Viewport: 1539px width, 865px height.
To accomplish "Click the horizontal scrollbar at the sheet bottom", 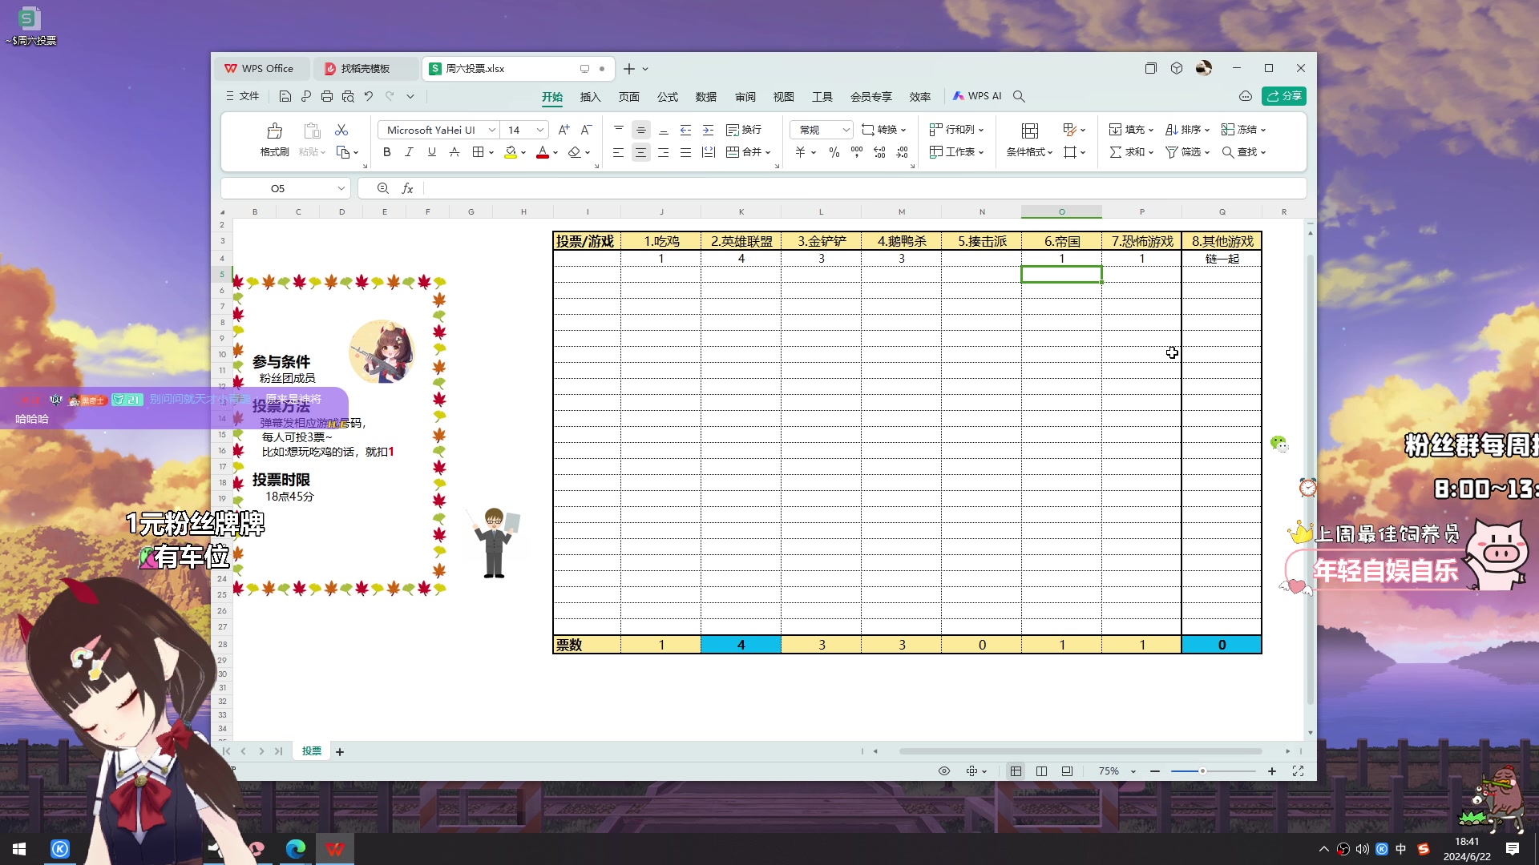I will pyautogui.click(x=1081, y=751).
